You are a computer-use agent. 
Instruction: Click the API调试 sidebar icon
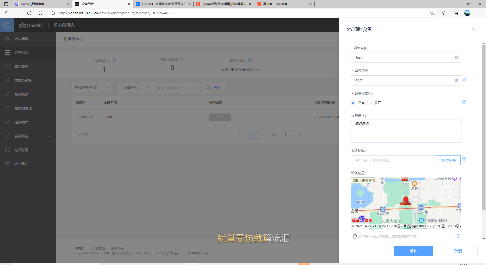pyautogui.click(x=7, y=164)
